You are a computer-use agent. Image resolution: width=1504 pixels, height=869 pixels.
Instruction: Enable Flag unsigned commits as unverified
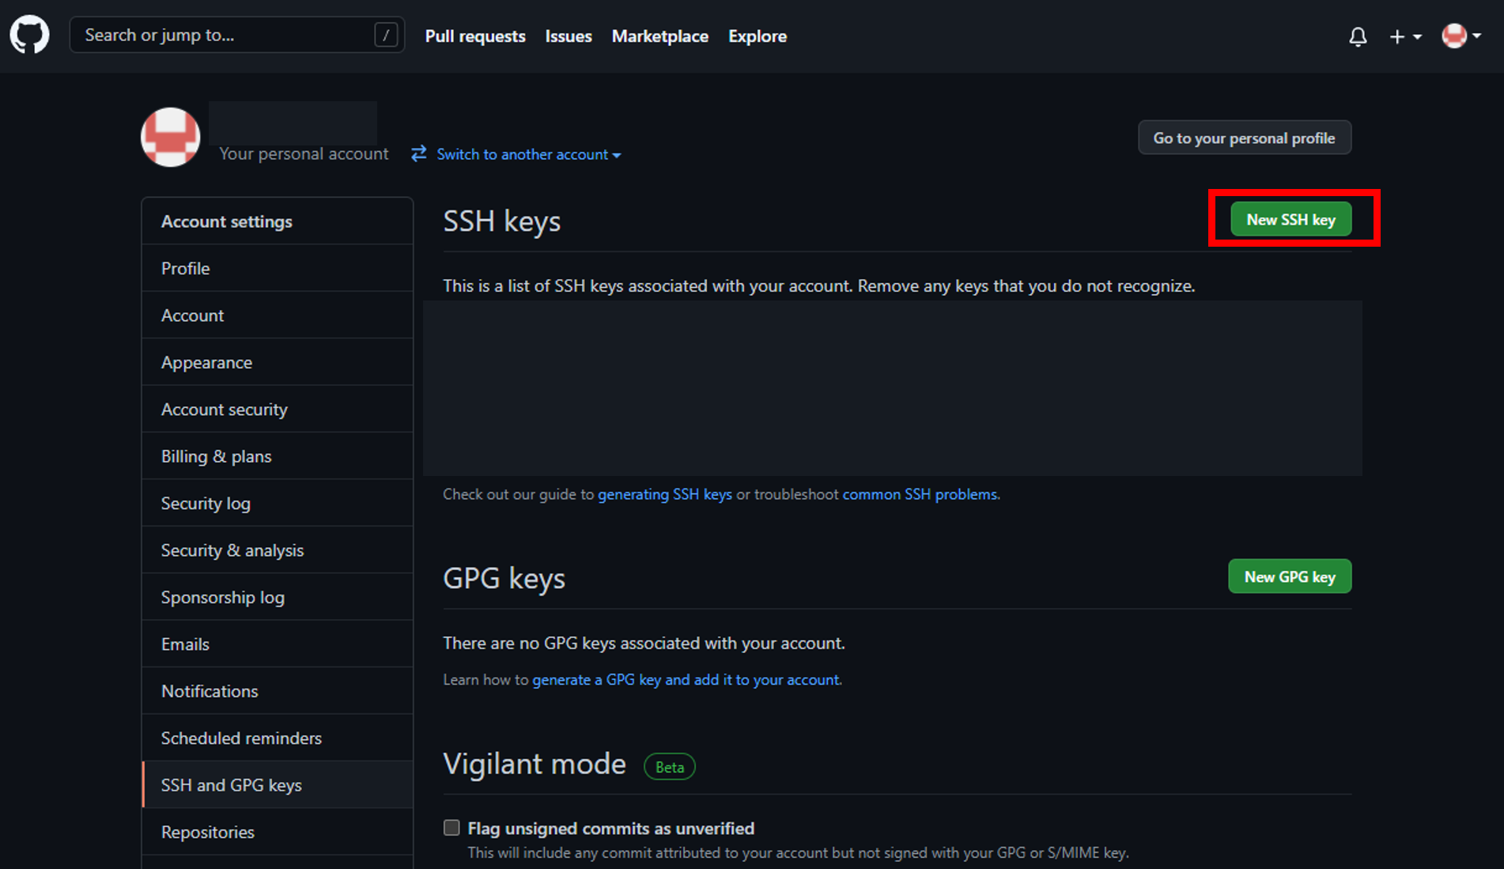point(451,827)
